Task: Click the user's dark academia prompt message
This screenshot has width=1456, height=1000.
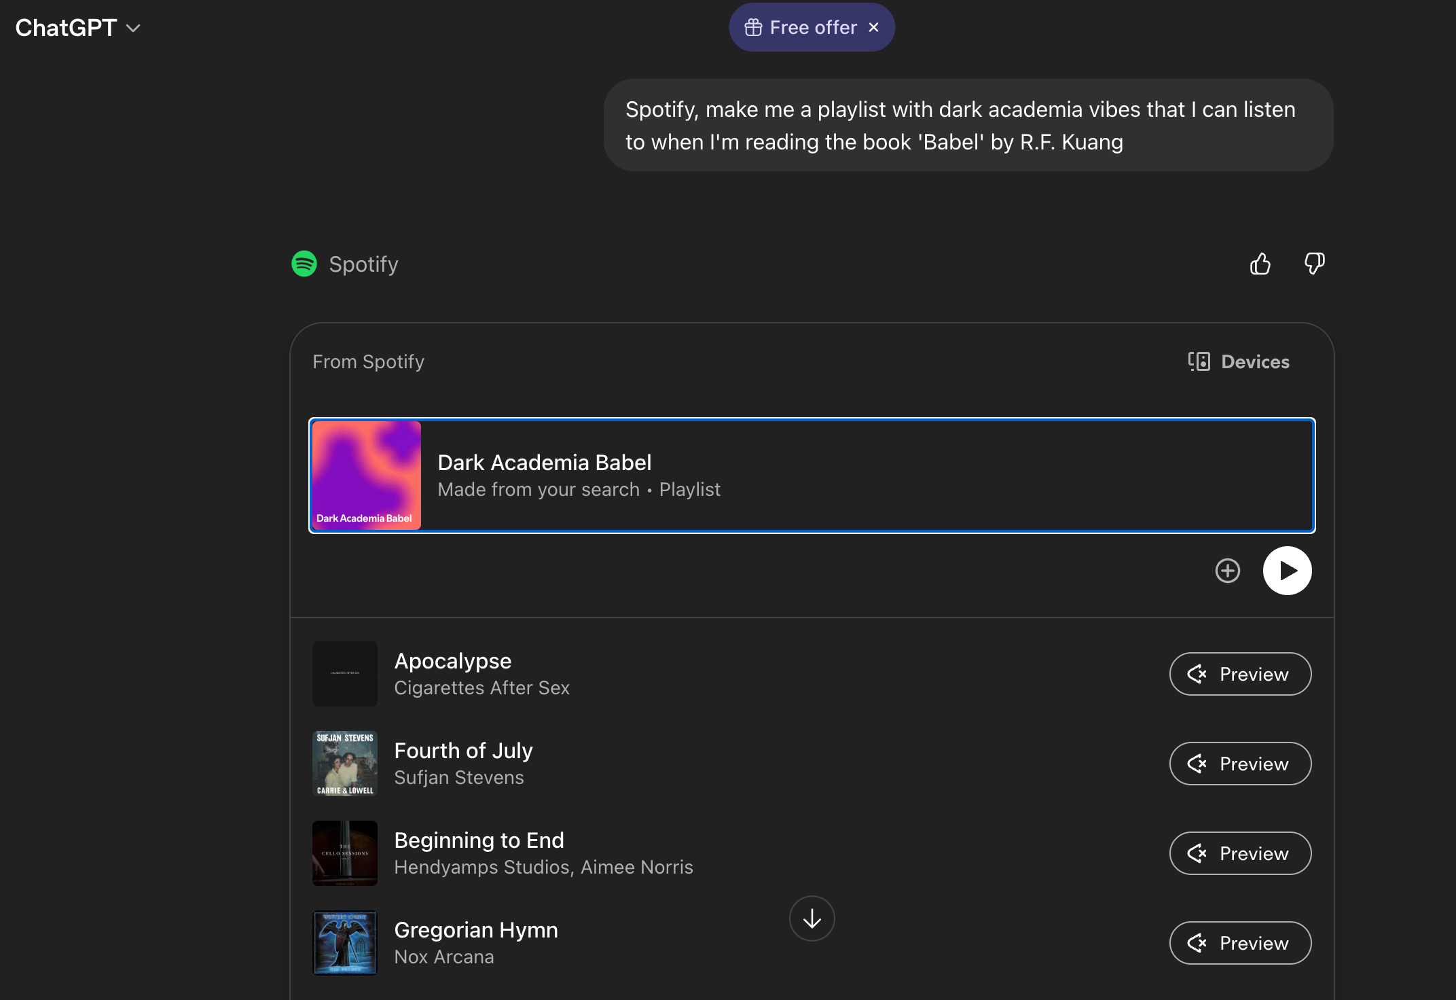Action: (x=968, y=126)
